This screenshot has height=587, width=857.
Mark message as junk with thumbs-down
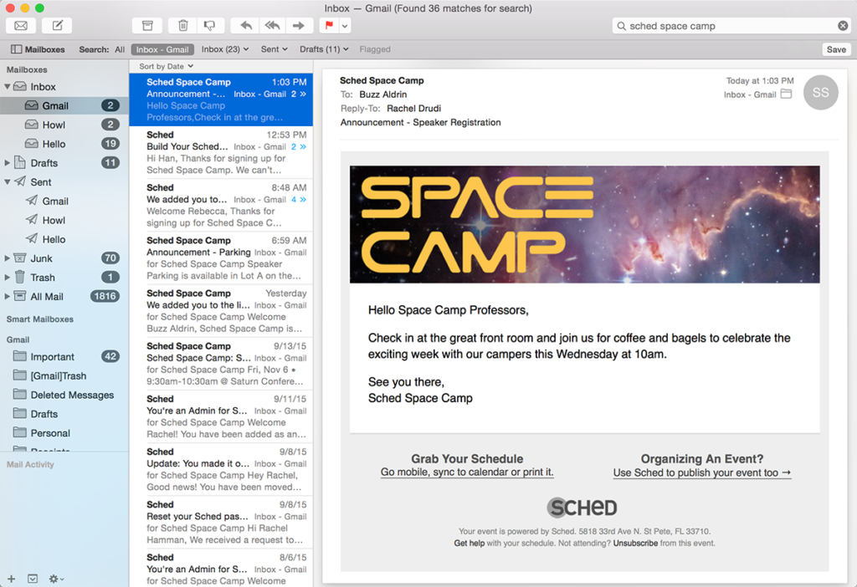click(x=209, y=26)
